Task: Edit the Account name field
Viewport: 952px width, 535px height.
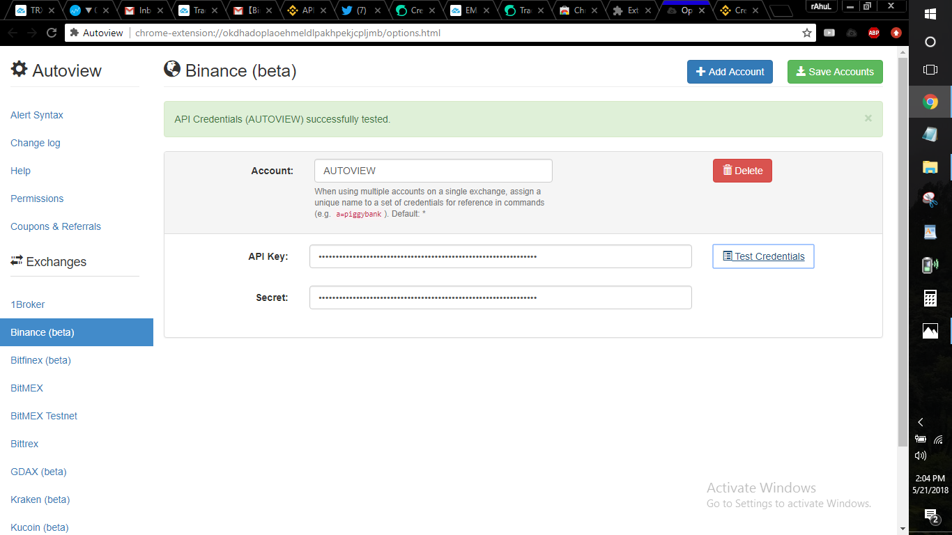Action: click(433, 171)
